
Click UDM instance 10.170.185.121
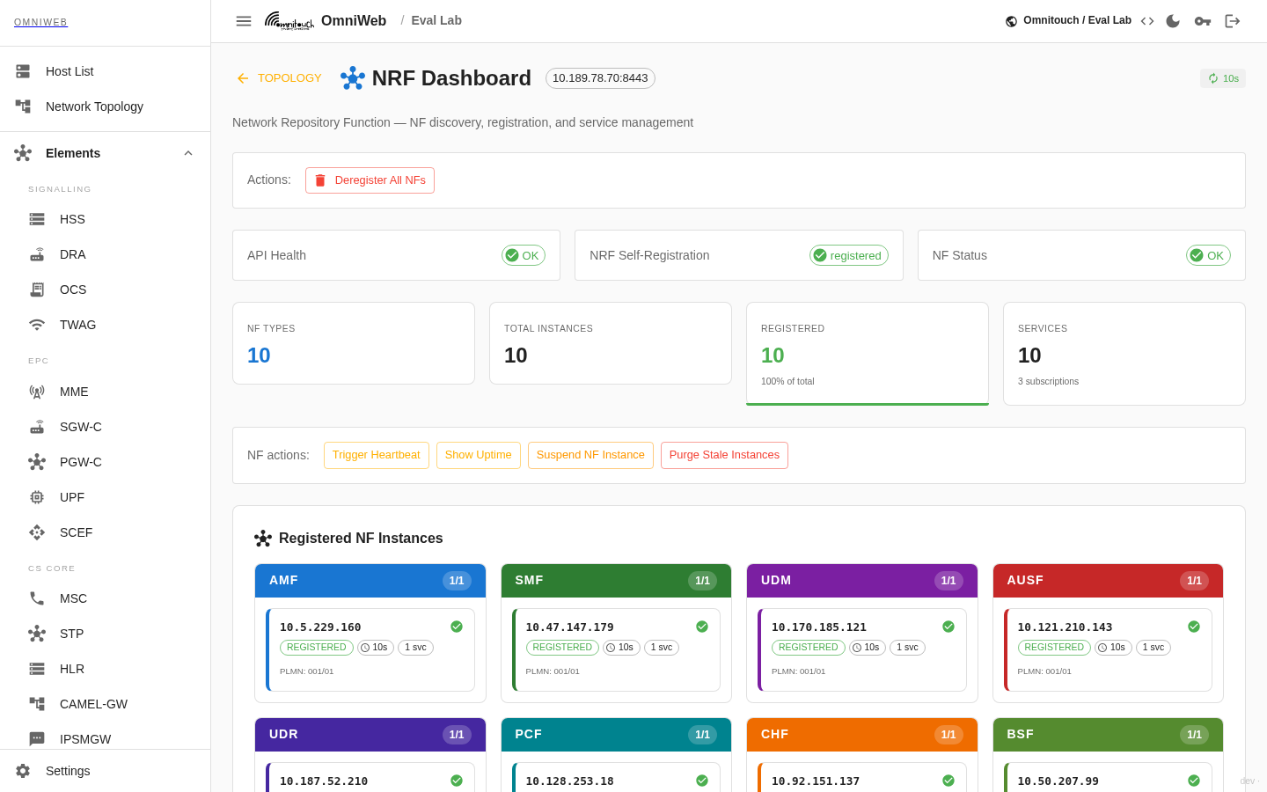(x=862, y=650)
